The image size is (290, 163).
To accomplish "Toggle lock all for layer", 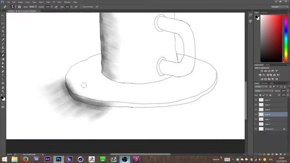I will point(271,95).
